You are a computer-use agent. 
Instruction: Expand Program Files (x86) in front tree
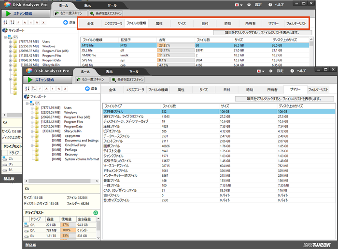(x=32, y=118)
